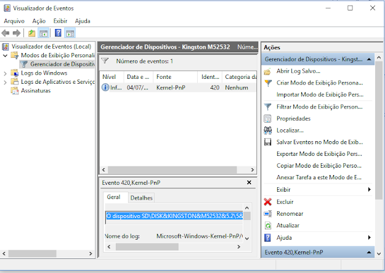This screenshot has height=273, width=385.
Task: Sort by the Data e Hora column header
Action: pyautogui.click(x=139, y=77)
